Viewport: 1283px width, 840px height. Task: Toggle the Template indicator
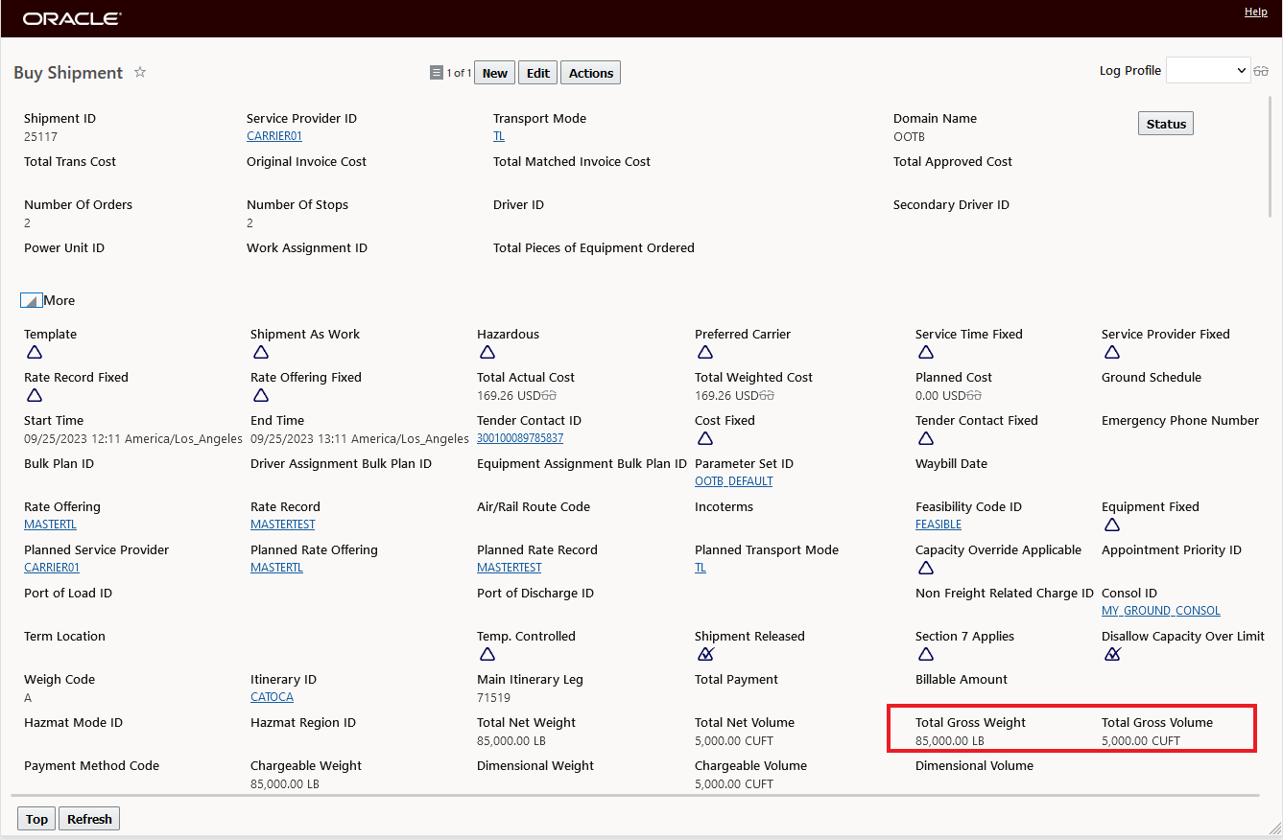coord(35,352)
